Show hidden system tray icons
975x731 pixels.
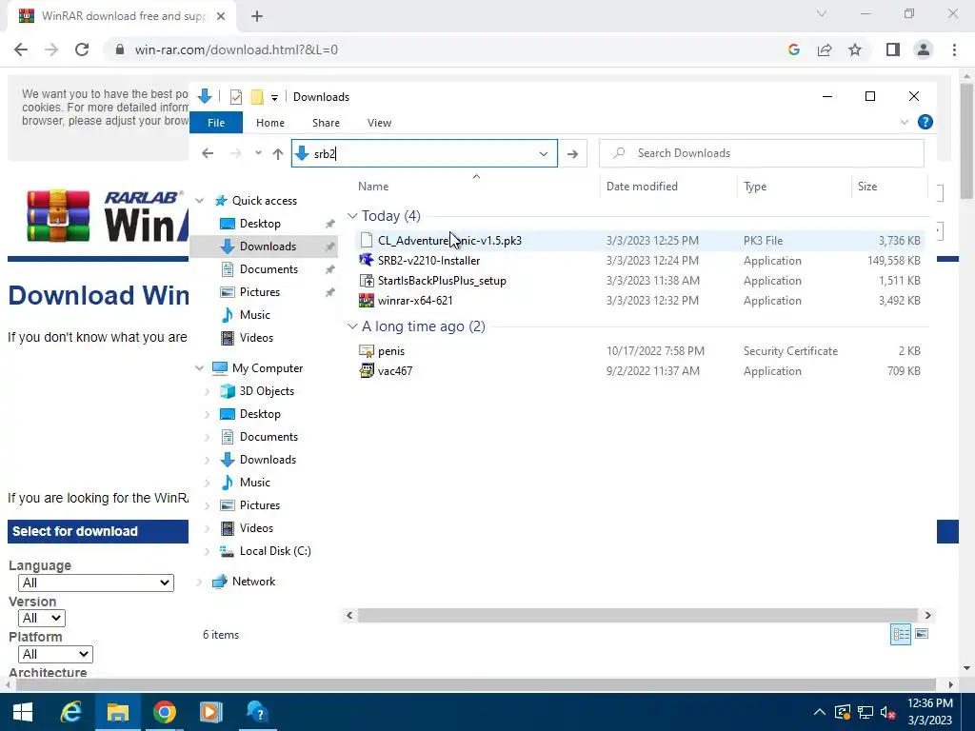click(x=820, y=712)
